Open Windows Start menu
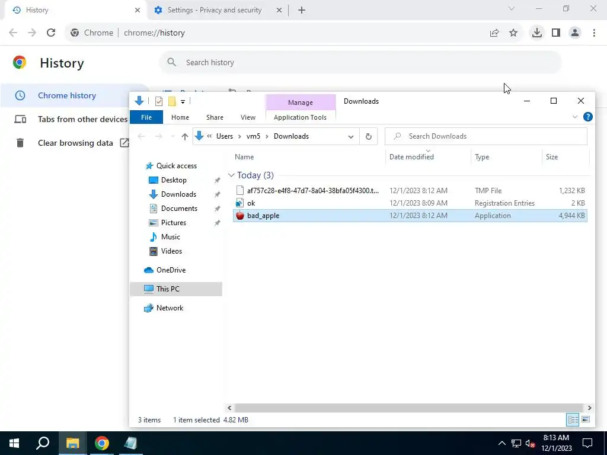 14,443
